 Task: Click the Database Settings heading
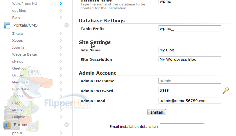[102, 21]
